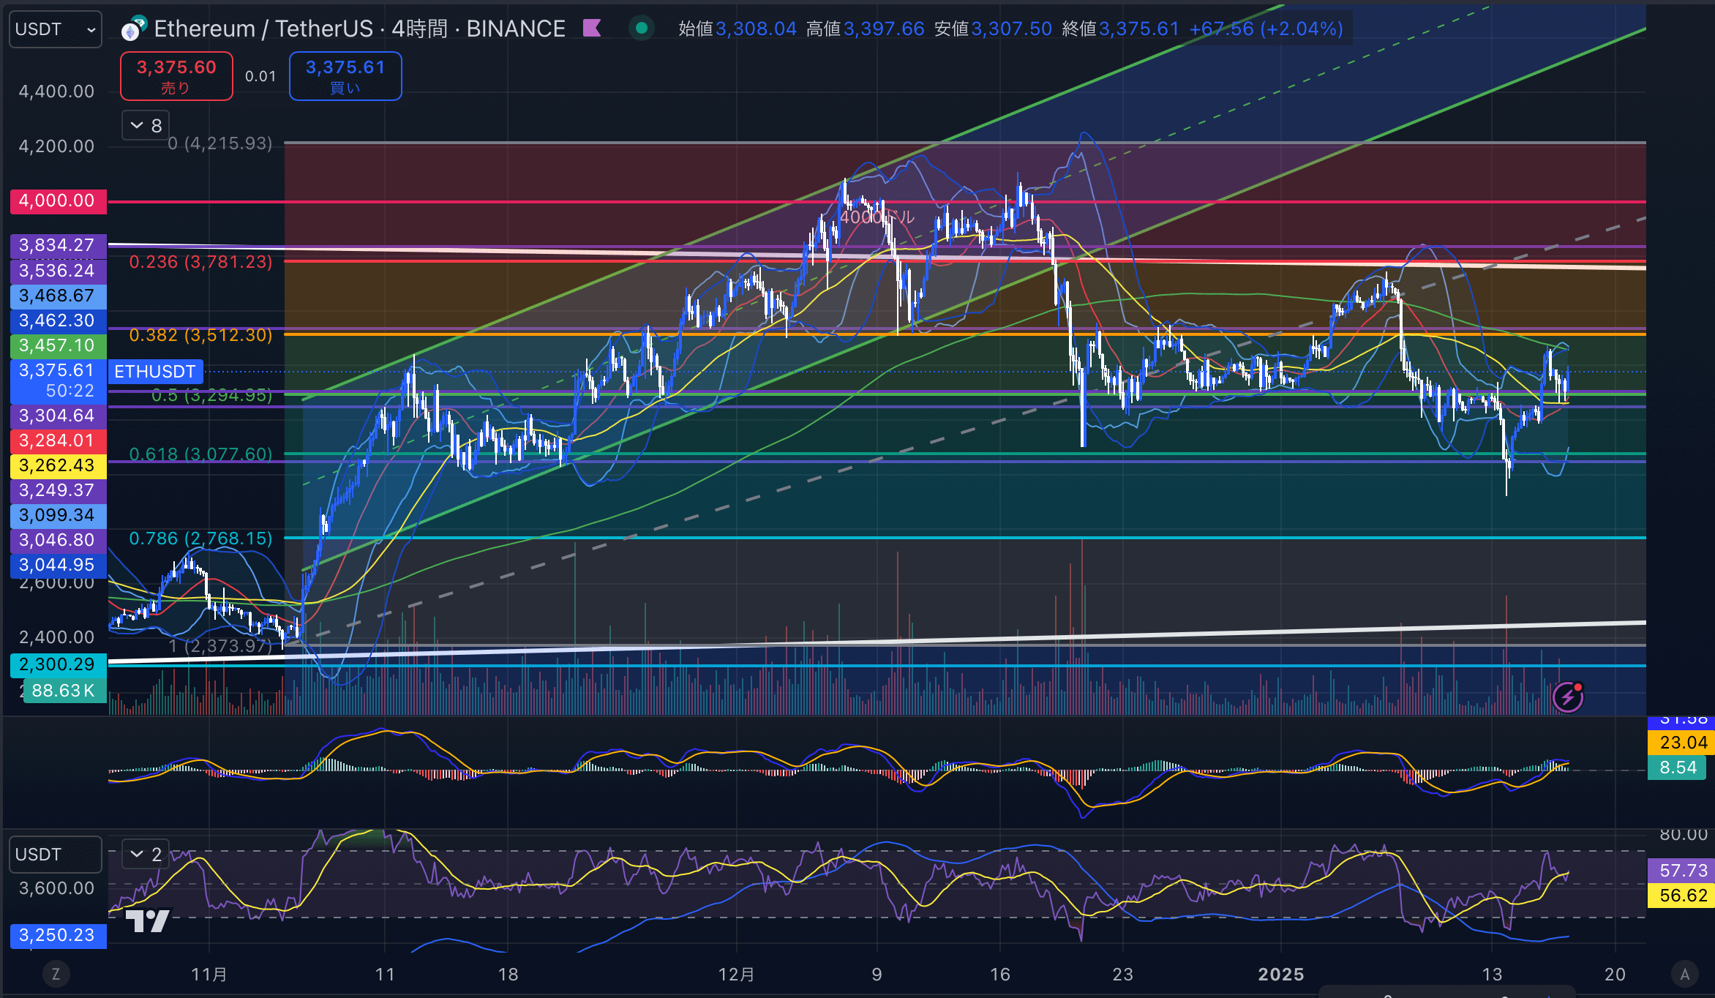Screen dimensions: 1715x998
Task: Click the Ethereum symbol logo icon
Action: [x=133, y=29]
